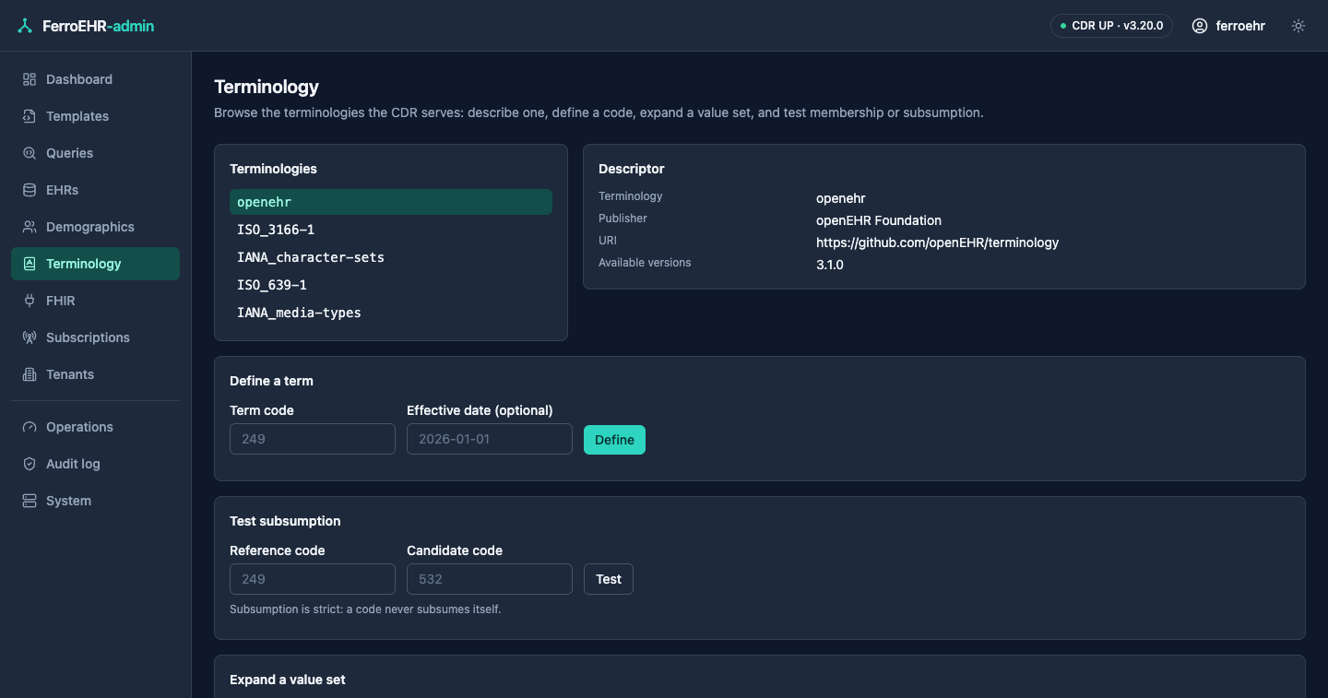Screen dimensions: 1328x698
Task: Click the Subscriptions broadcast icon
Action: [30, 337]
